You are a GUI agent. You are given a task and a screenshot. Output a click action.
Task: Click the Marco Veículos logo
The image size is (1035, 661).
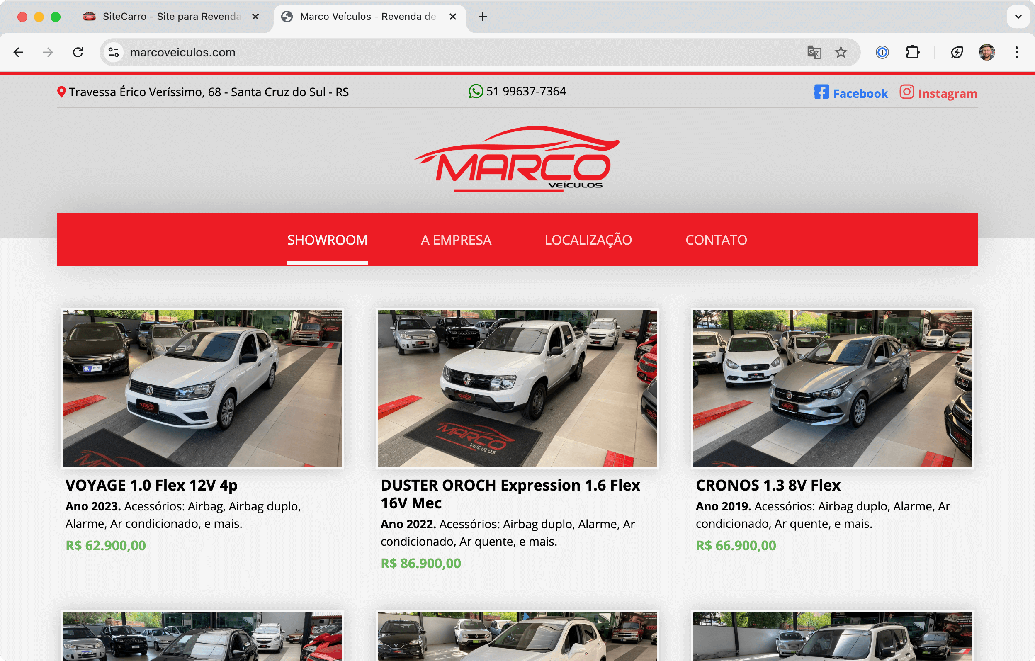[517, 159]
